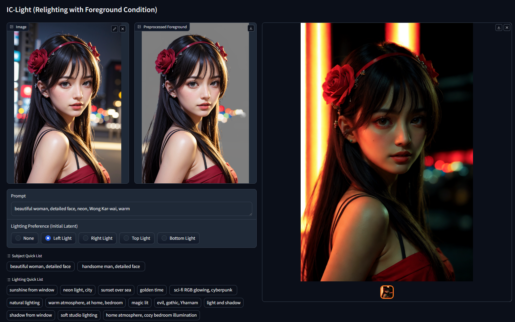Download the Preprocessed Foreground image
The image size is (515, 322).
(251, 28)
